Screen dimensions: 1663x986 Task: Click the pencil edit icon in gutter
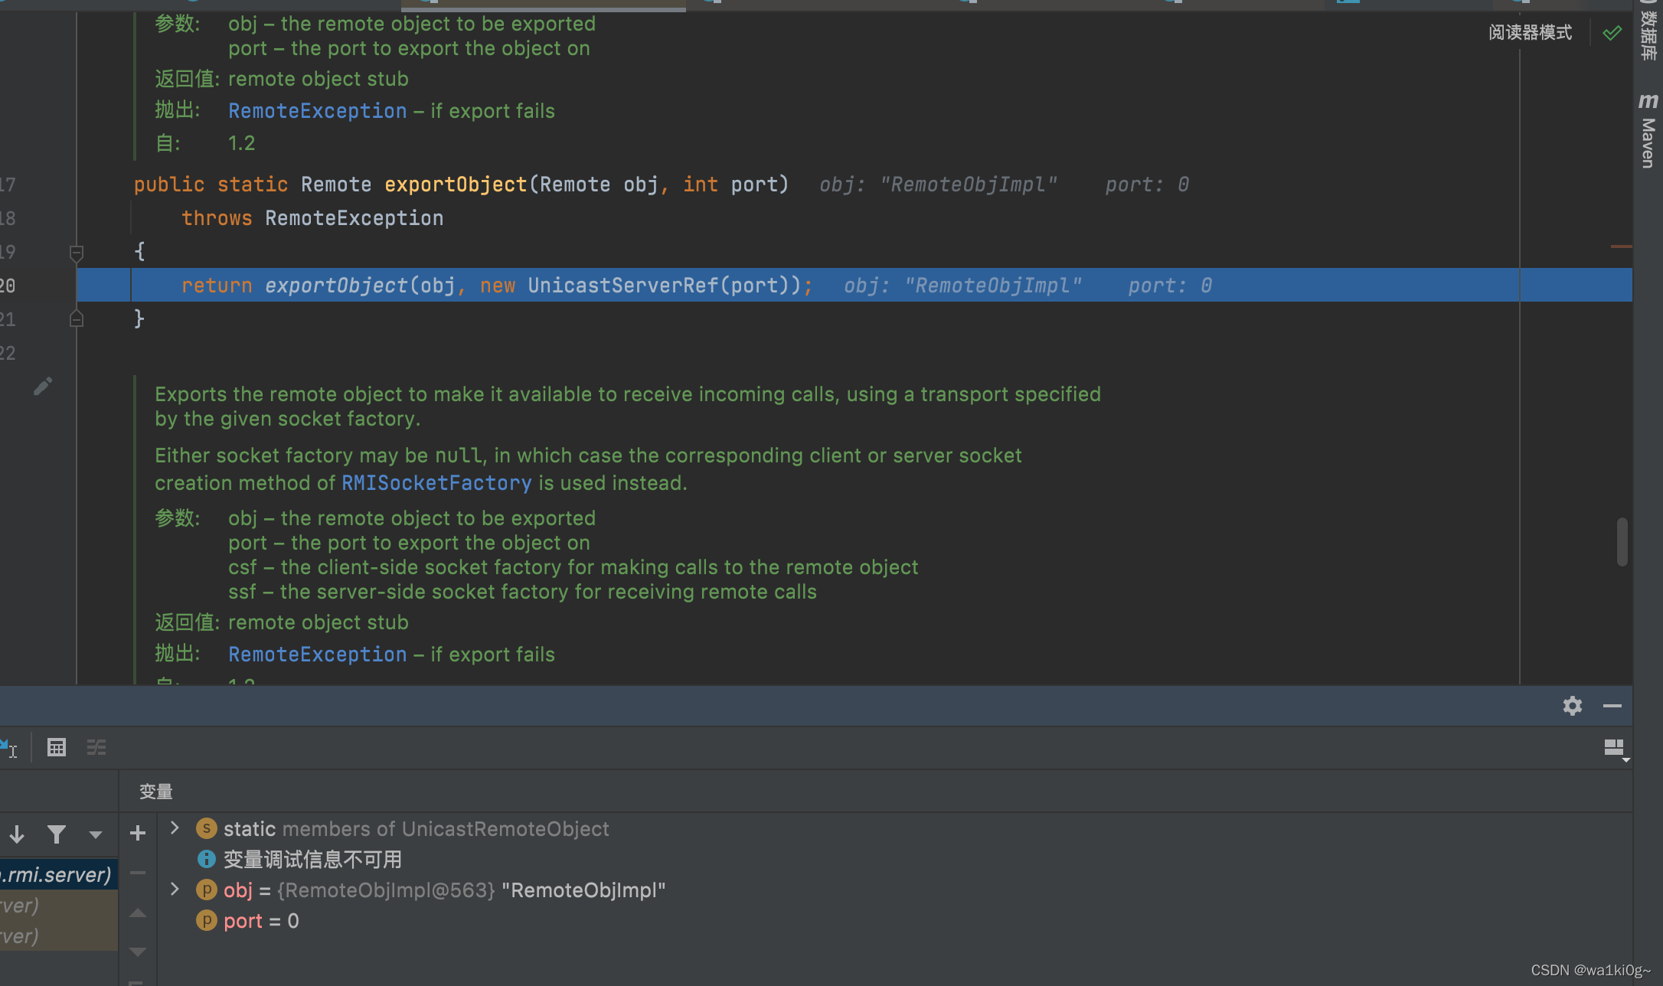pyautogui.click(x=43, y=387)
